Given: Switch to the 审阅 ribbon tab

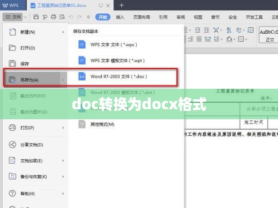Looking at the screenshot, I should (181, 17).
